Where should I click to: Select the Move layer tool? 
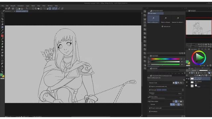(x=2, y=22)
